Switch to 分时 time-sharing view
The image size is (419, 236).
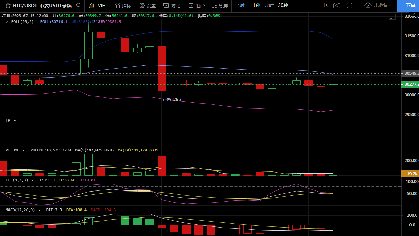(x=269, y=5)
